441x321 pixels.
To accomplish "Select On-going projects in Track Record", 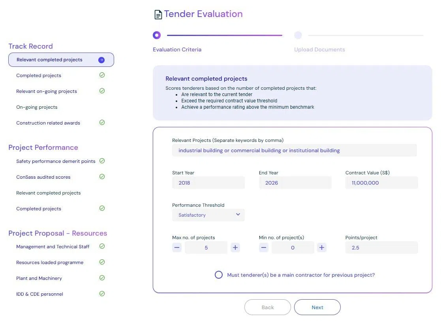I will pyautogui.click(x=37, y=107).
